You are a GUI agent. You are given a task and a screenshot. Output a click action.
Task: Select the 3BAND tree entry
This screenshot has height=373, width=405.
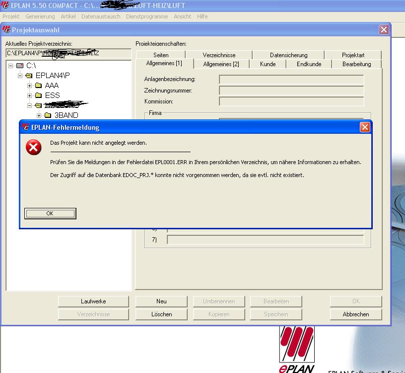tap(66, 115)
